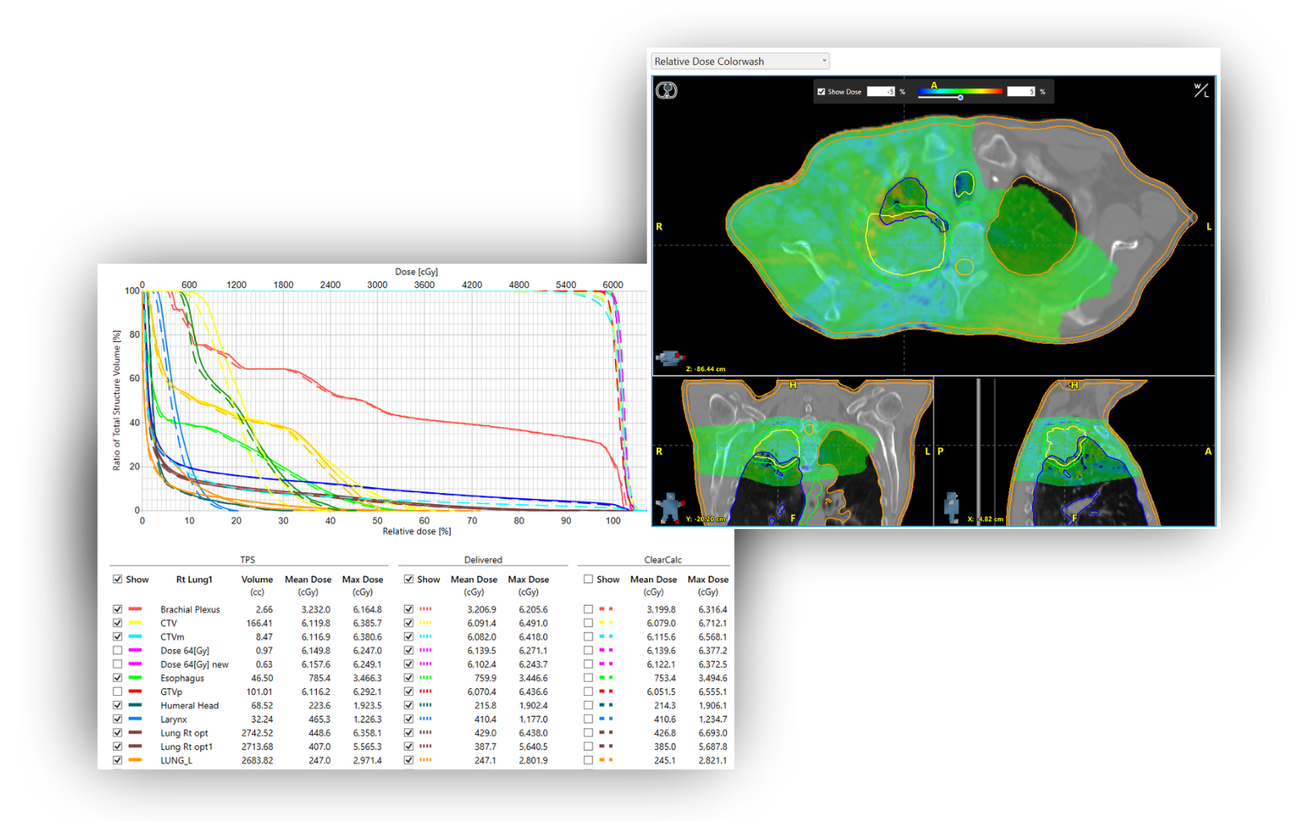Click the red Brachial Plexus TPS line swatch
This screenshot has width=1314, height=821.
tap(135, 610)
